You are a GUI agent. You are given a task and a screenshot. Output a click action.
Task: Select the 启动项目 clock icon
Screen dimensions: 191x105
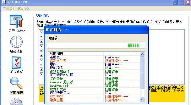pyautogui.click(x=16, y=42)
